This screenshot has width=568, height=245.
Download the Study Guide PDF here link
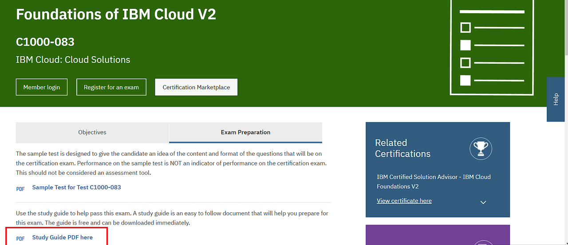pos(63,237)
